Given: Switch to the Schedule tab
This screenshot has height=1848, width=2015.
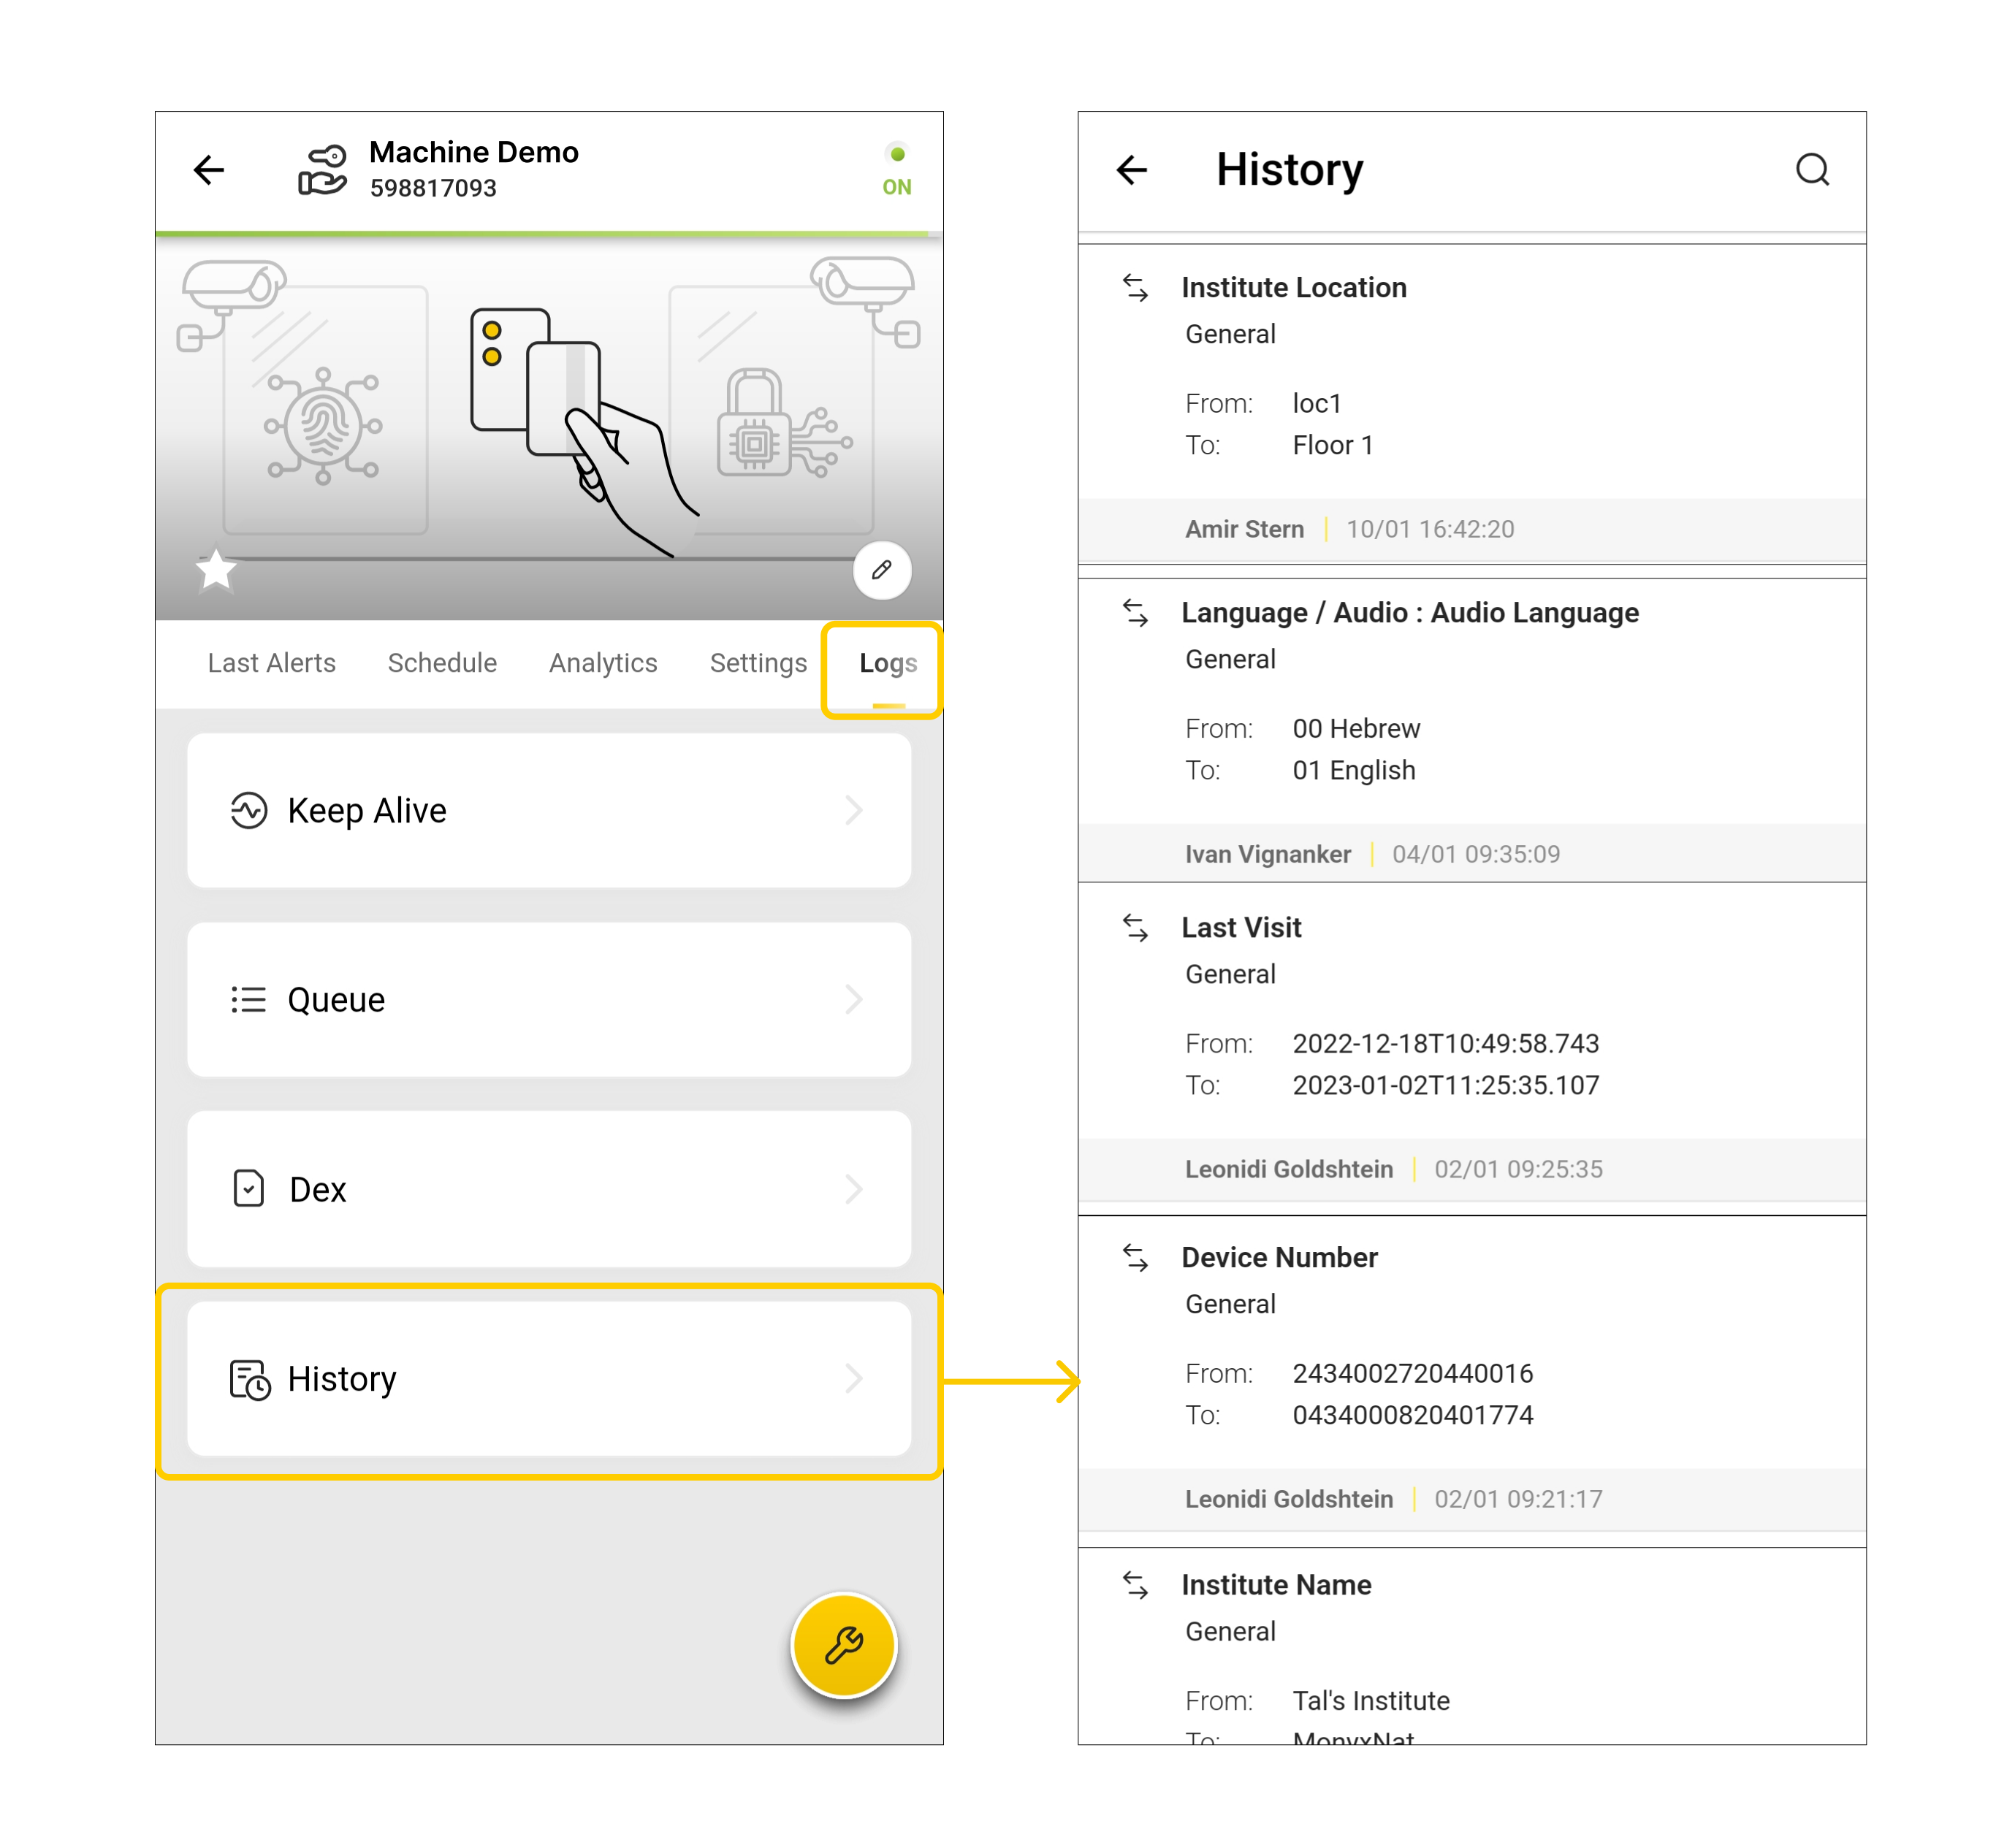Looking at the screenshot, I should (x=442, y=663).
